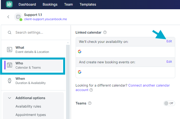The width and height of the screenshot is (180, 119).
Task: Click the sidebar scroll up arrow
Action: (68, 43)
